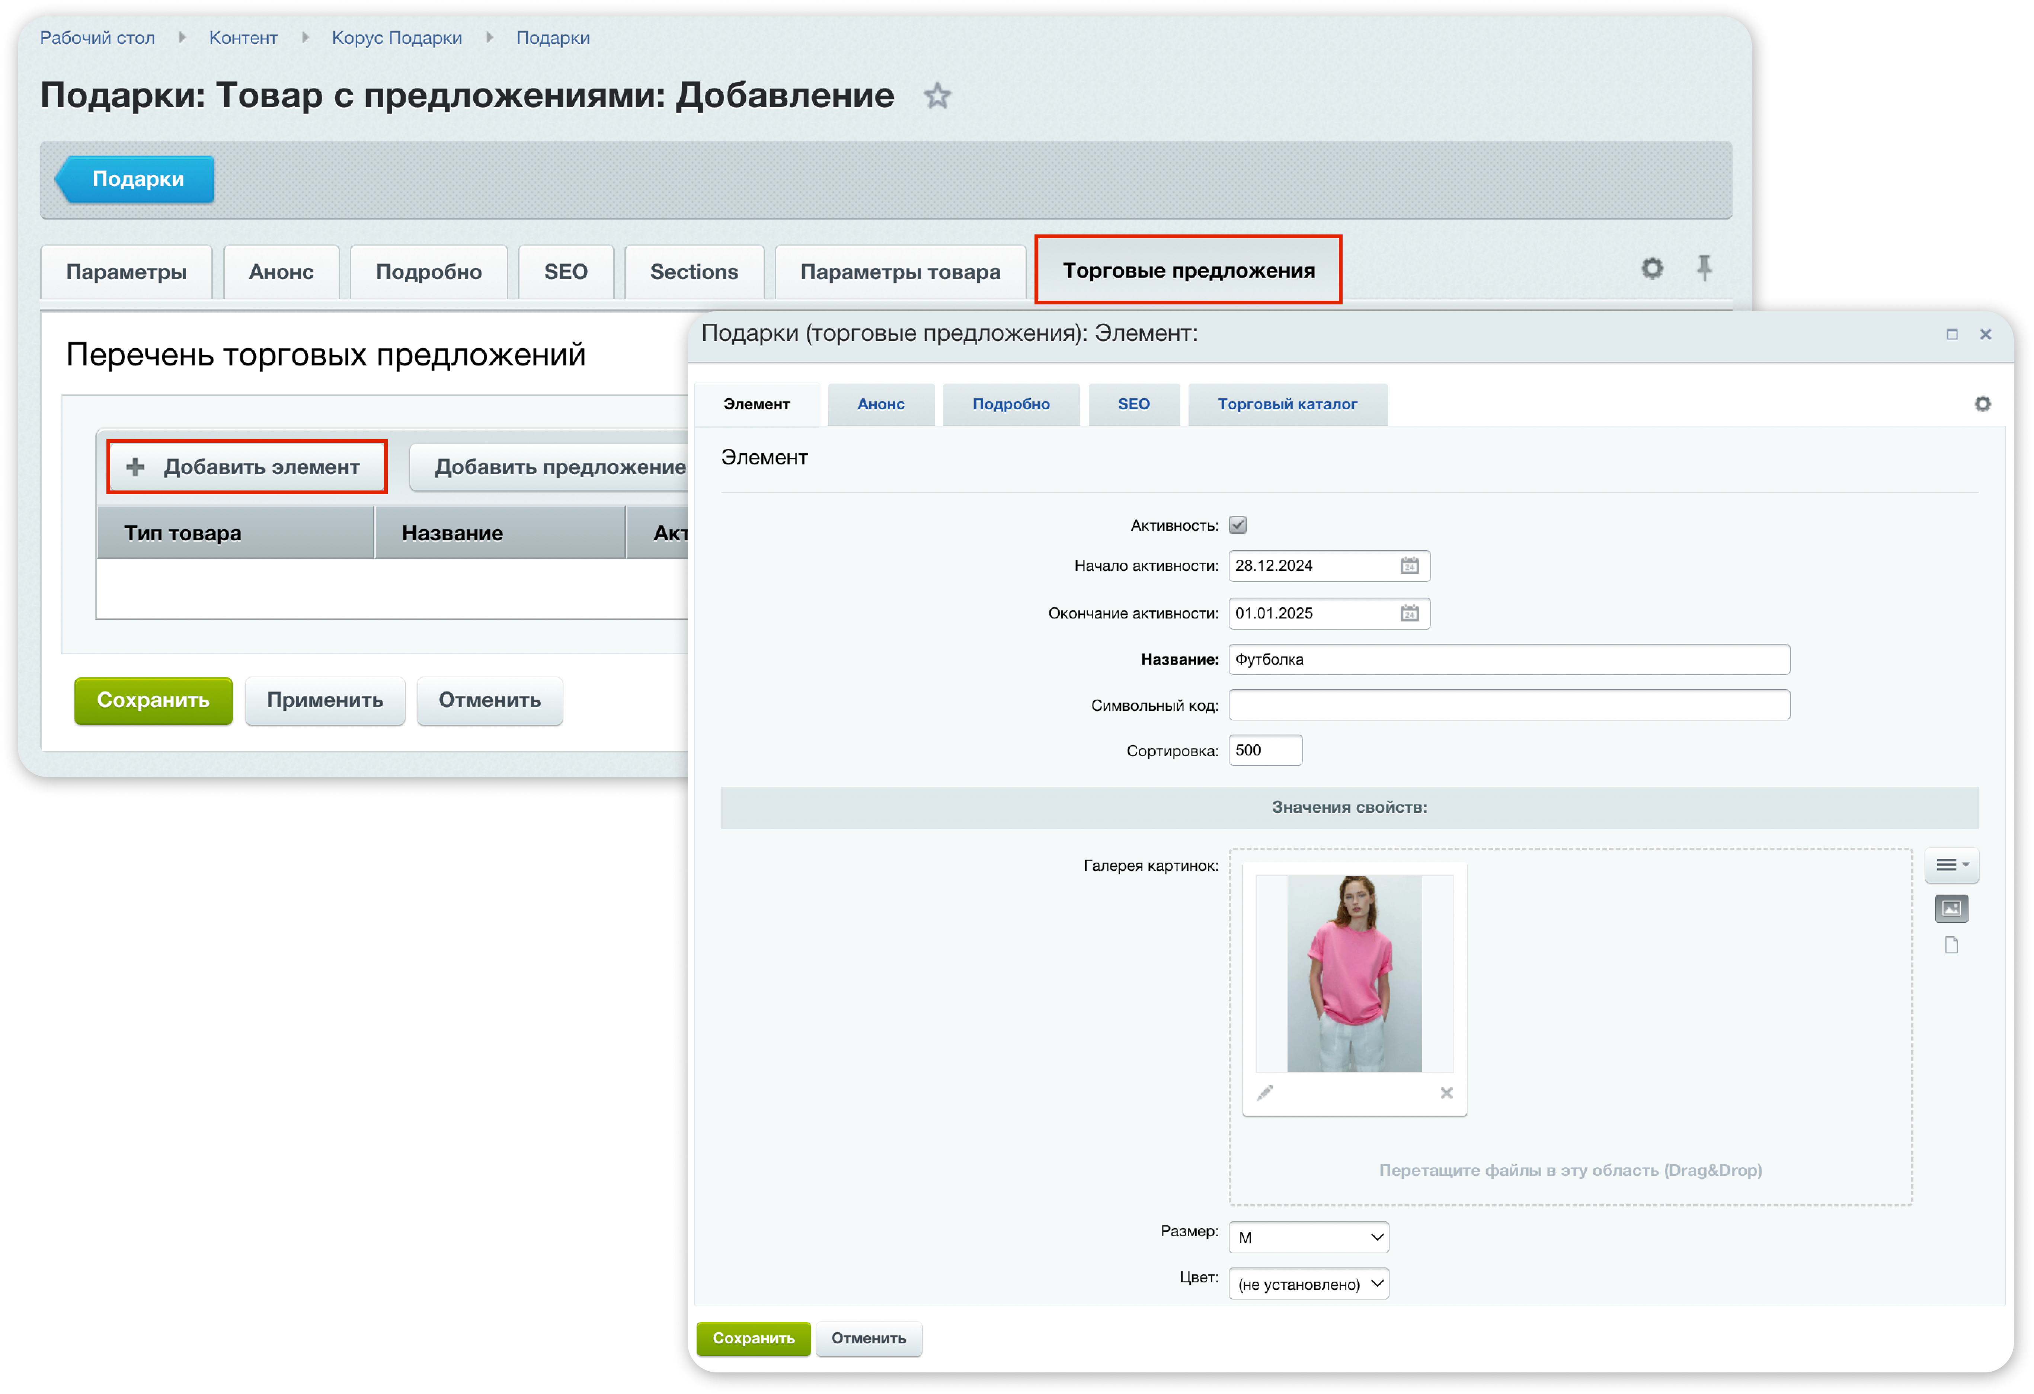The height and width of the screenshot is (1394, 2034).
Task: Sort by the Название column header
Action: pyautogui.click(x=500, y=533)
